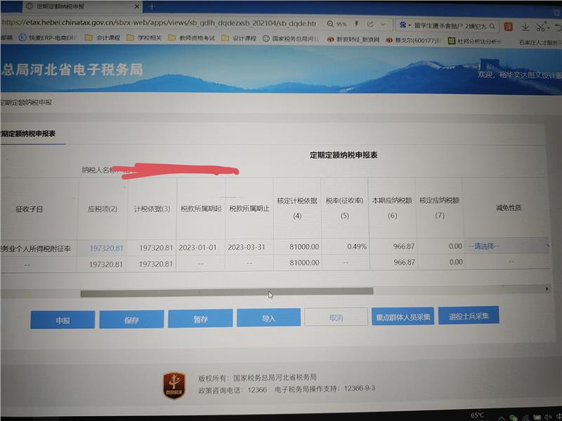Select the 定期定额纳税申报表 tab
Image resolution: width=562 pixels, height=421 pixels.
pyautogui.click(x=29, y=133)
